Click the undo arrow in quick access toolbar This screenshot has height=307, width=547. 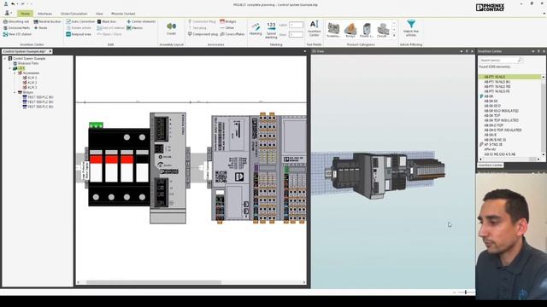point(14,3)
